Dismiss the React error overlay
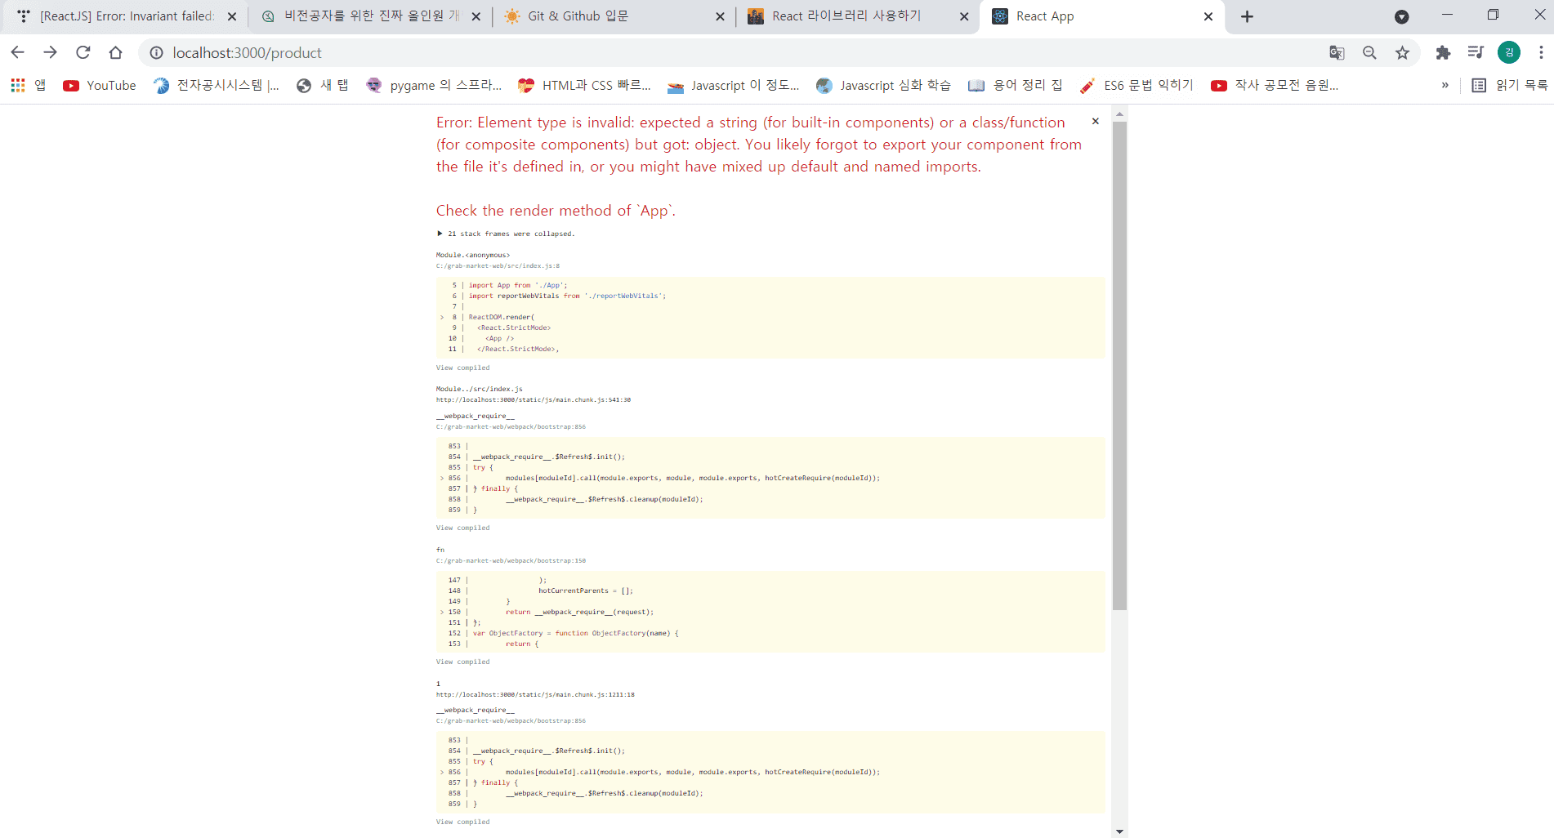The height and width of the screenshot is (838, 1554). tap(1096, 121)
